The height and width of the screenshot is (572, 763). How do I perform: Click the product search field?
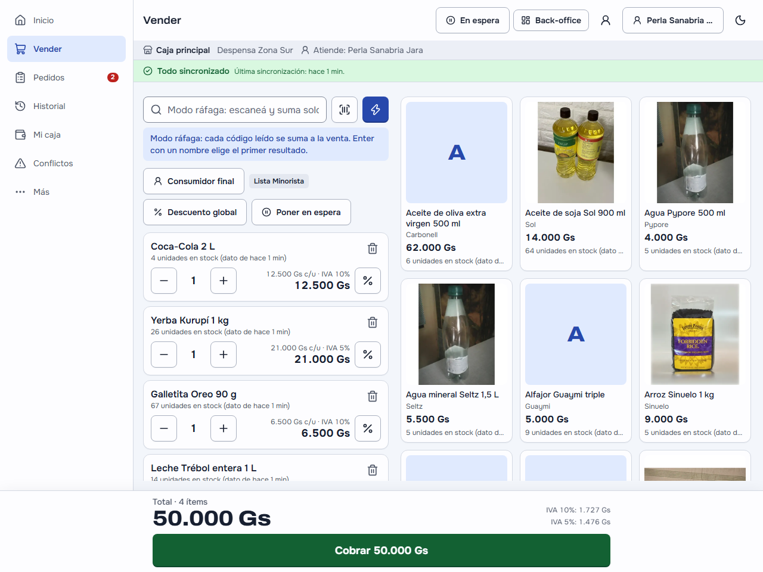(x=235, y=110)
